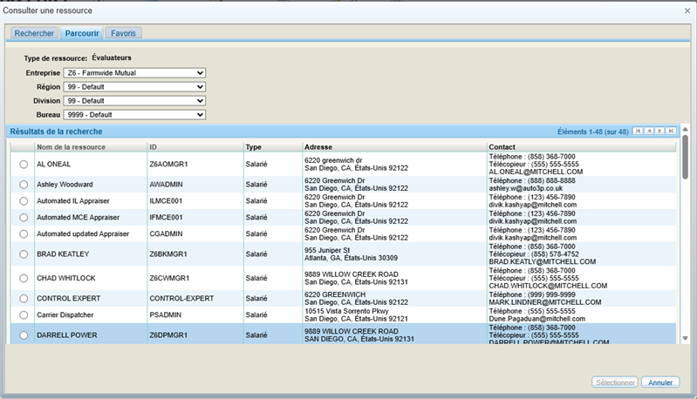697x399 pixels.
Task: Click the Annuler button
Action: point(660,382)
